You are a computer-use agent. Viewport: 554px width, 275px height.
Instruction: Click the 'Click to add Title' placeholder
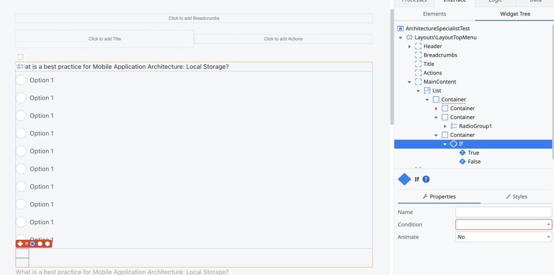tap(104, 39)
